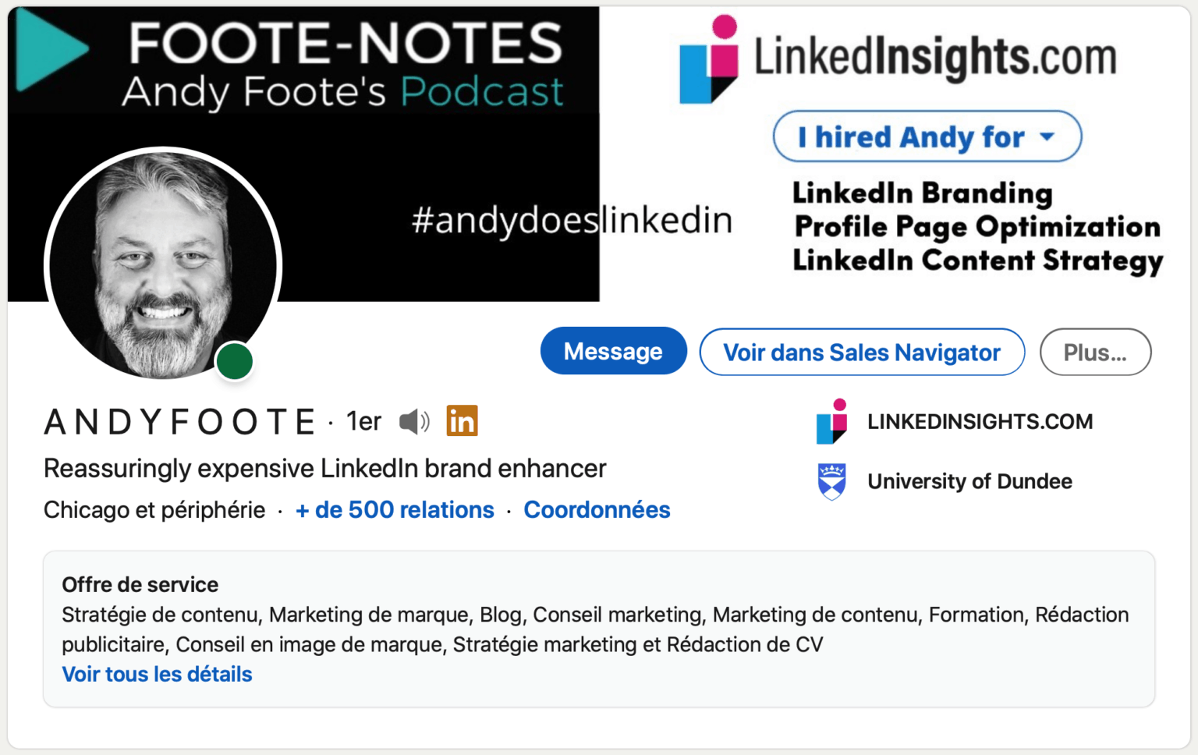Select the Offre de service section
The image size is (1198, 755).
click(140, 584)
